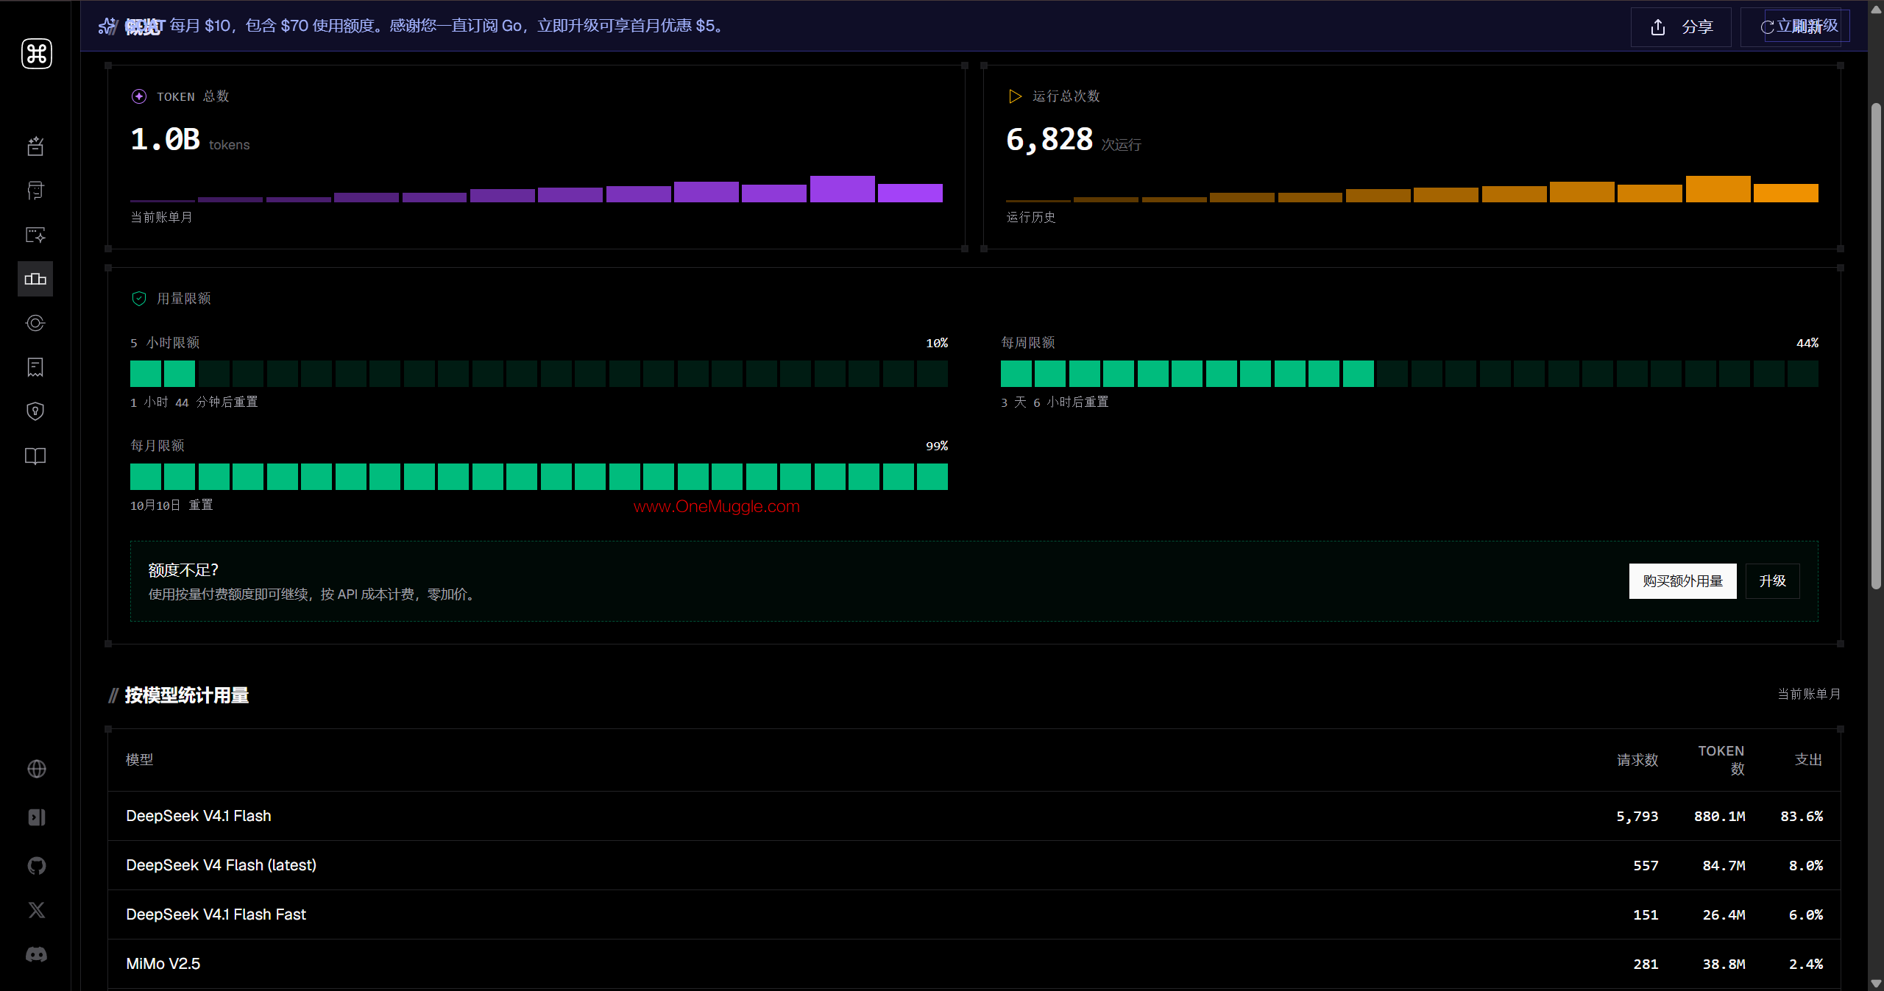The image size is (1884, 991).
Task: Click the 升级 button in quota banner
Action: (x=1772, y=581)
